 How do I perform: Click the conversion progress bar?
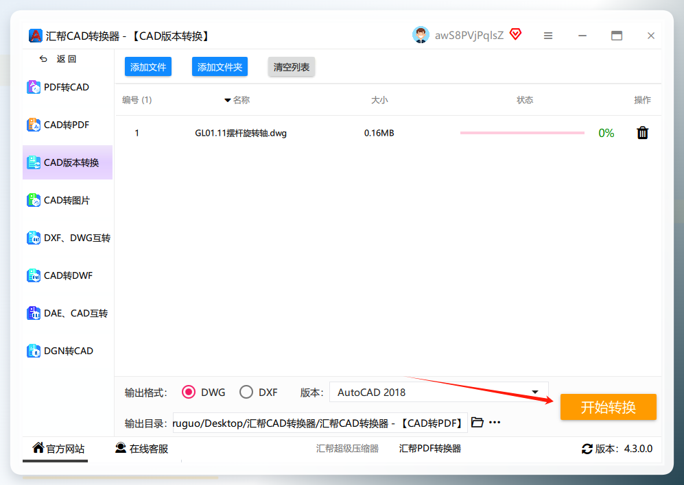pos(522,133)
